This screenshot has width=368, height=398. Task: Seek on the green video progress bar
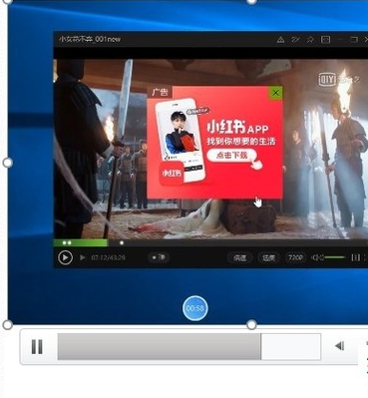pyautogui.click(x=210, y=242)
